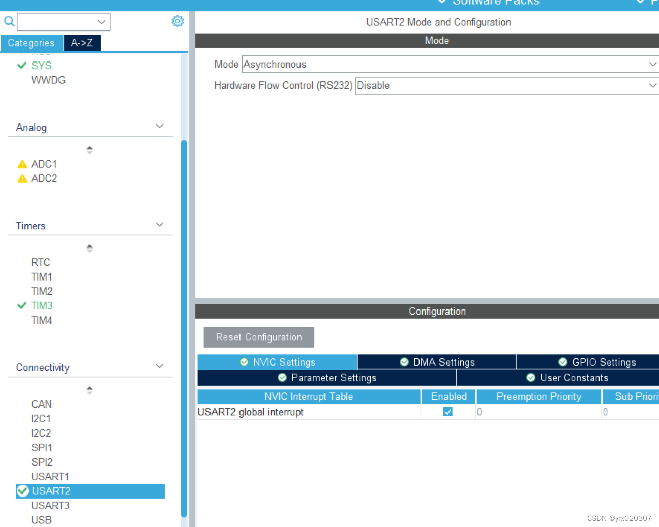Image resolution: width=659 pixels, height=527 pixels.
Task: Click the left panel vertical scrollbar
Action: click(184, 328)
